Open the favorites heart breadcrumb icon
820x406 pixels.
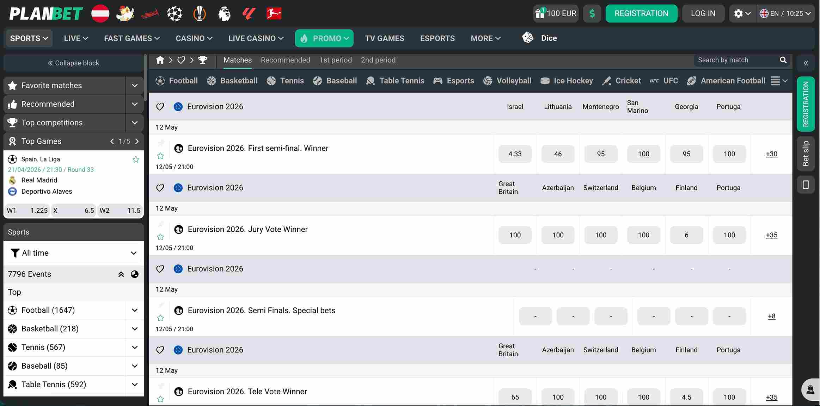(x=181, y=60)
